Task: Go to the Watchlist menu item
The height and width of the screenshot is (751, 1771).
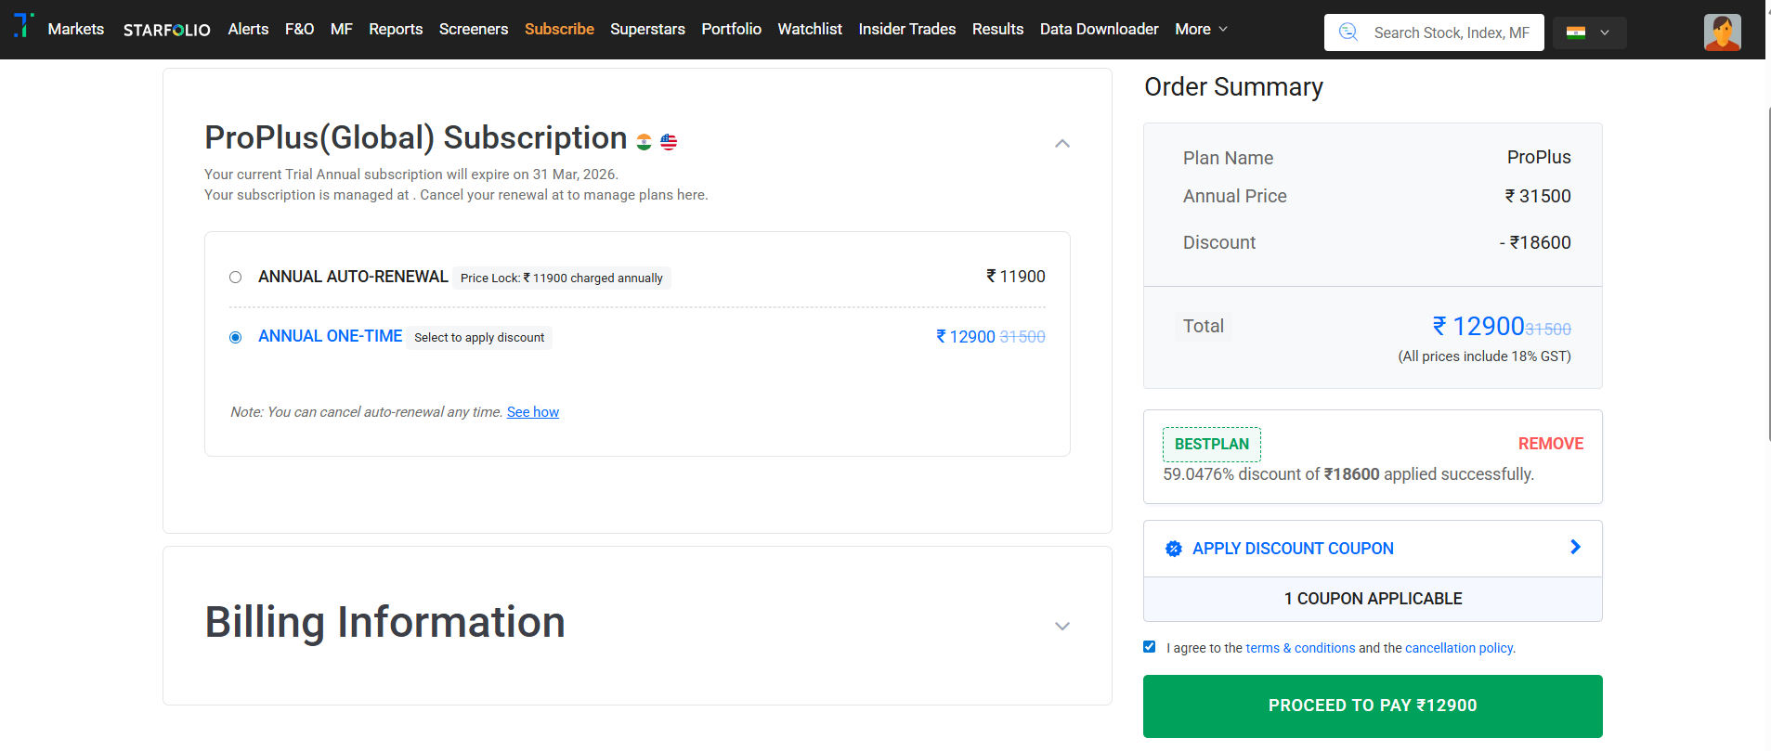Action: click(x=810, y=30)
